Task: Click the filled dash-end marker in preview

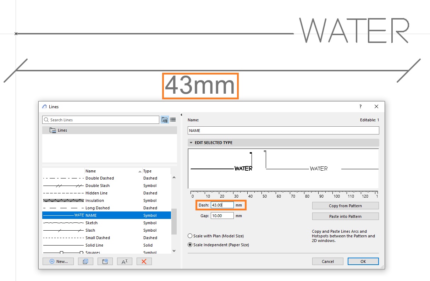Action: click(x=251, y=153)
